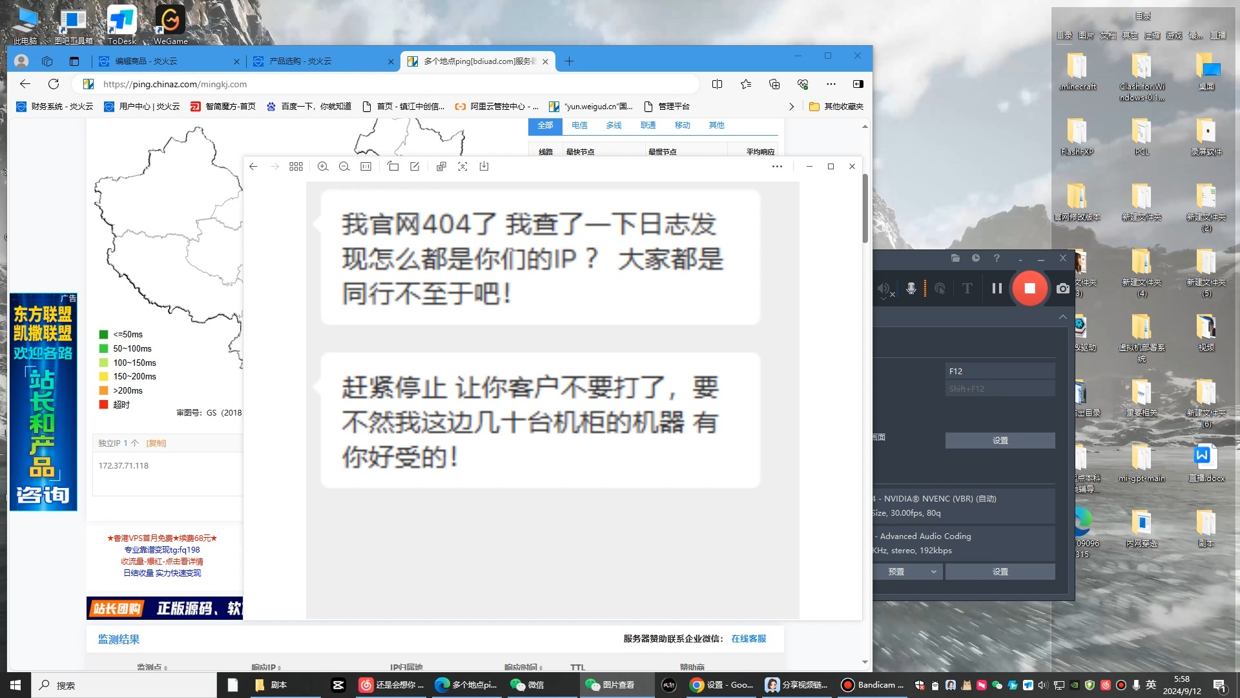Open Bandicam help question mark

coord(997,258)
